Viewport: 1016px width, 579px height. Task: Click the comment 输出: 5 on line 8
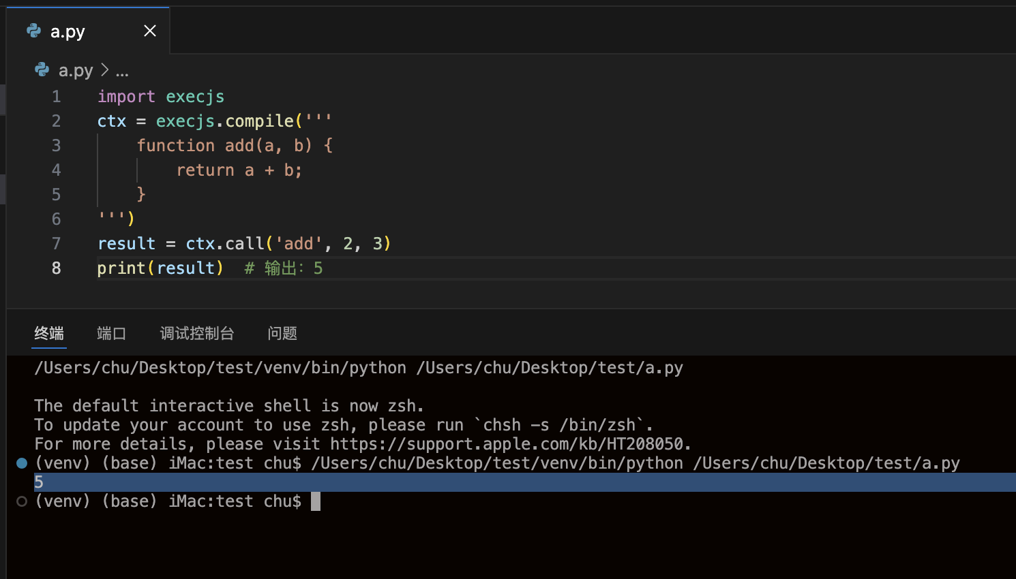(283, 268)
